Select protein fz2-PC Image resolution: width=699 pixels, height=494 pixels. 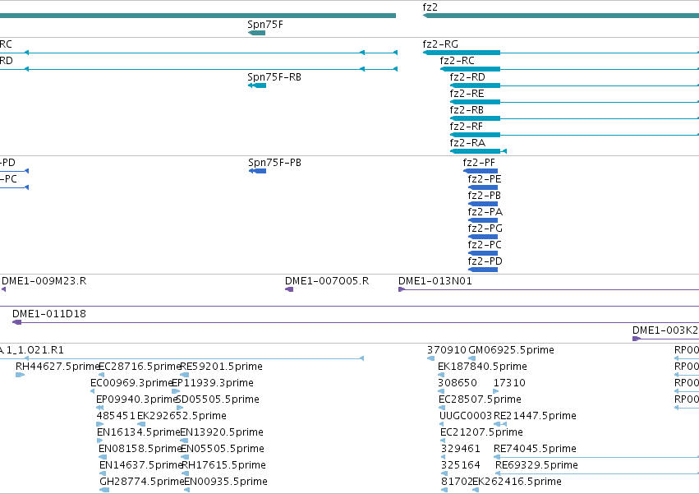(x=483, y=253)
